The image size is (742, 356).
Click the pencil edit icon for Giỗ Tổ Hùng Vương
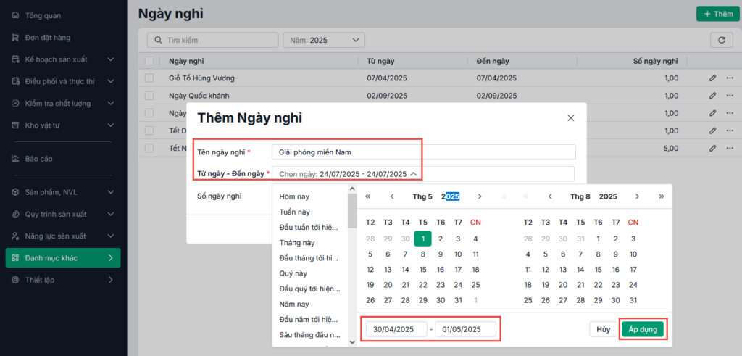(712, 78)
